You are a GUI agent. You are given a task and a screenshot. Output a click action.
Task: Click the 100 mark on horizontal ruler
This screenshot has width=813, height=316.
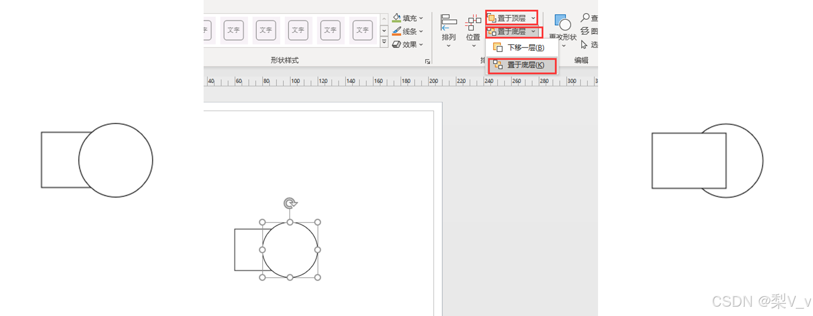295,81
